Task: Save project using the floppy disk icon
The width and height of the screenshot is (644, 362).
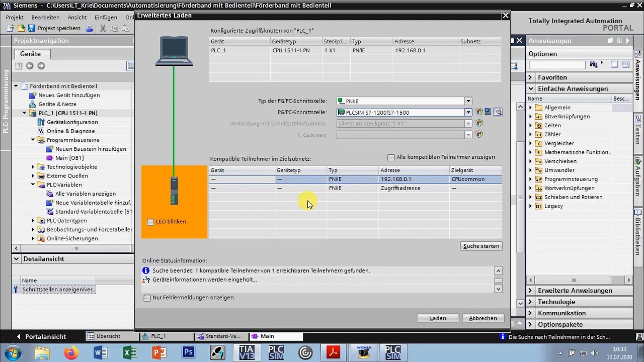Action: (x=31, y=28)
